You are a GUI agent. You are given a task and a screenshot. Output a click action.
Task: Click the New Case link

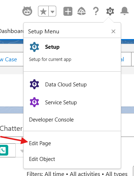(9, 60)
